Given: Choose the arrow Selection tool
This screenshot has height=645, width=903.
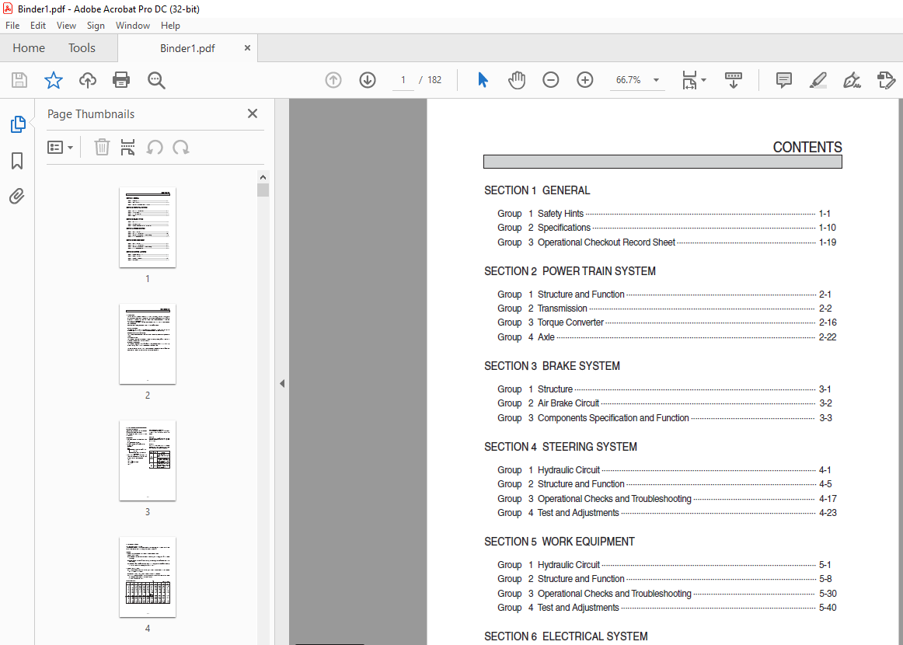Looking at the screenshot, I should pyautogui.click(x=483, y=80).
